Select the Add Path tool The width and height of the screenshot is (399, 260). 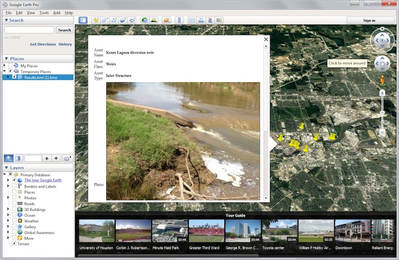point(114,20)
